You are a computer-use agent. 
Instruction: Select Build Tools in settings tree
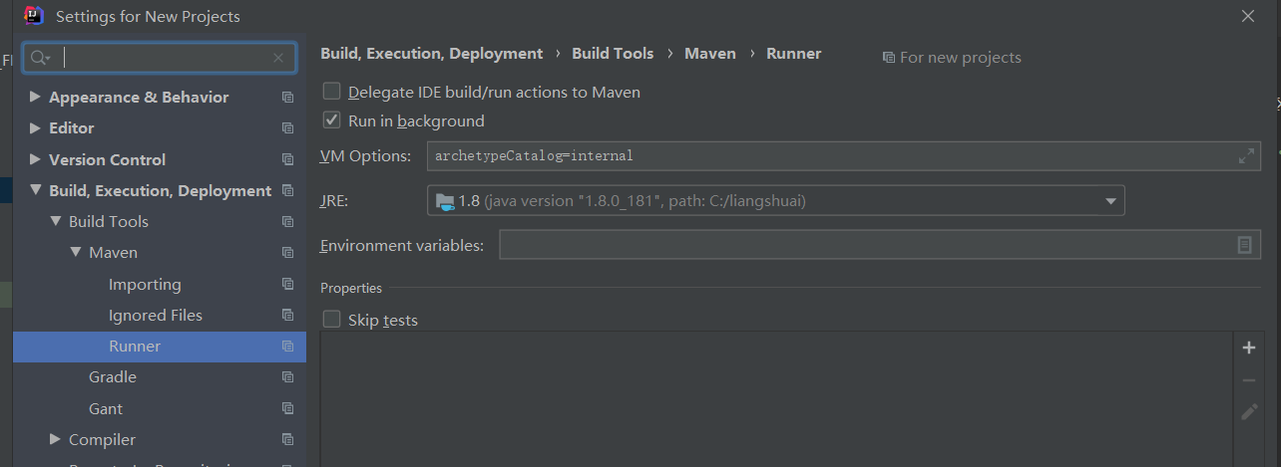pyautogui.click(x=109, y=222)
